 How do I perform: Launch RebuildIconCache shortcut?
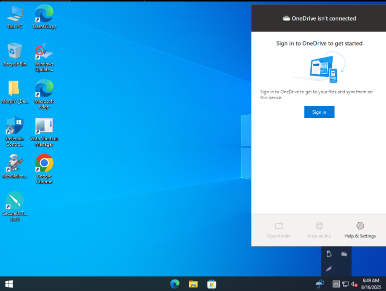coord(15,167)
